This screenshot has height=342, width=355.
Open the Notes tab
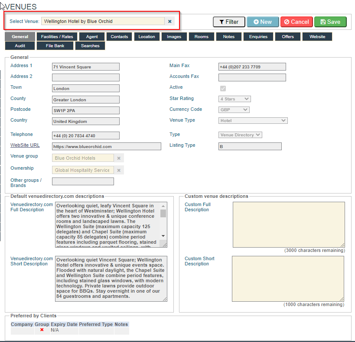tap(229, 37)
